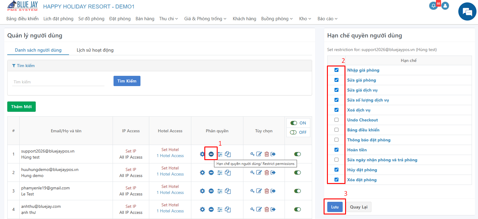
Task: Uncheck the Nhập giá phòng restriction checkbox
Action: tap(336, 70)
